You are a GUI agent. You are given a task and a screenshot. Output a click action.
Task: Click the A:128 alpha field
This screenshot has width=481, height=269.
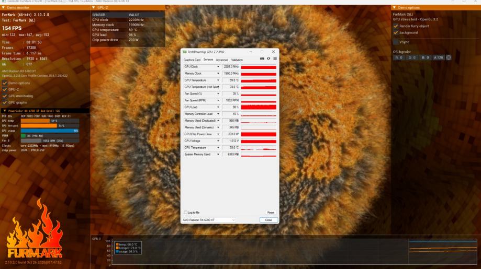[439, 57]
